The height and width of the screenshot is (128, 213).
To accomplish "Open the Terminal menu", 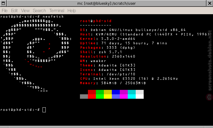I will click(57, 11).
